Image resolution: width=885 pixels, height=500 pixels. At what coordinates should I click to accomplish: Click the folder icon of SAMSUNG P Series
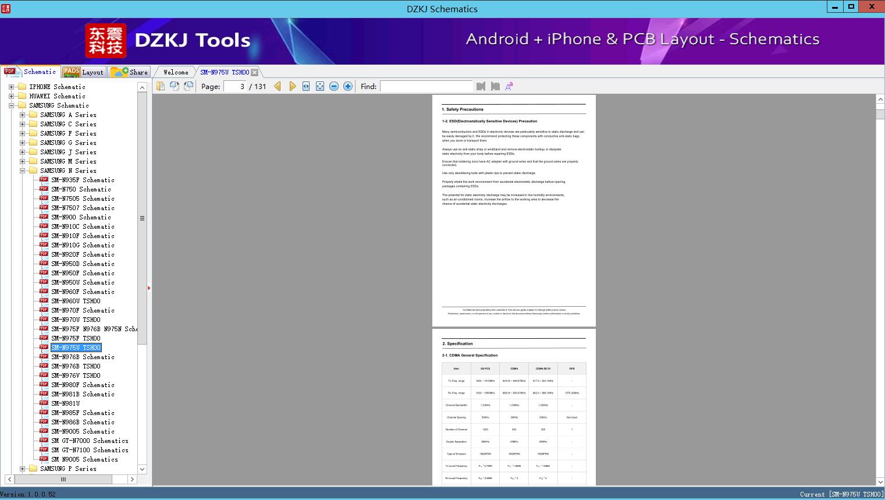(33, 469)
